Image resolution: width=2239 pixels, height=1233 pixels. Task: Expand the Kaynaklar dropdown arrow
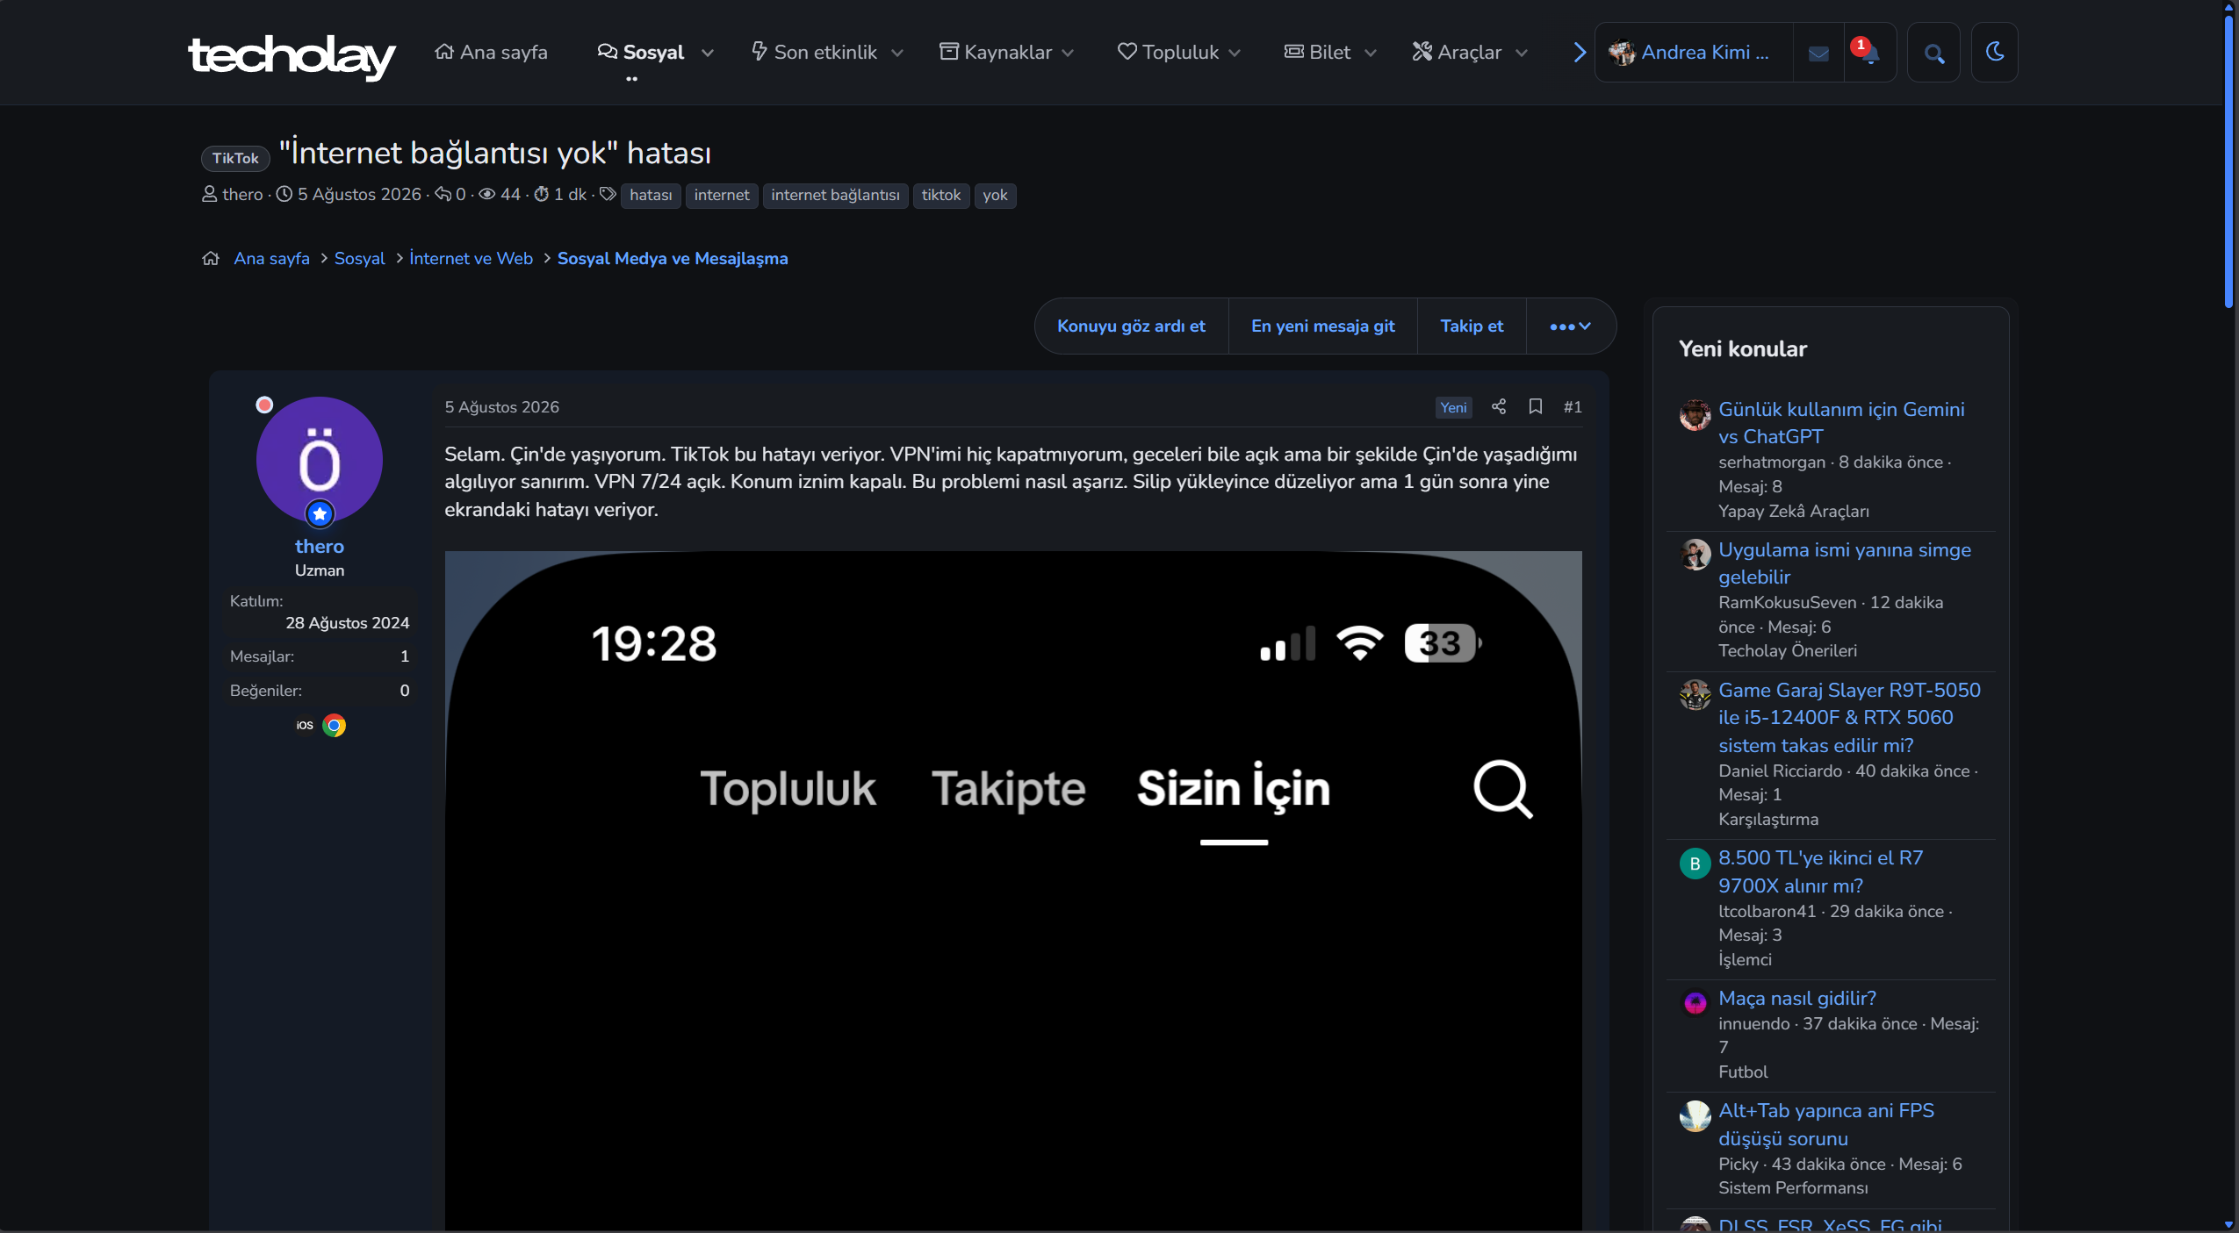coord(1068,54)
